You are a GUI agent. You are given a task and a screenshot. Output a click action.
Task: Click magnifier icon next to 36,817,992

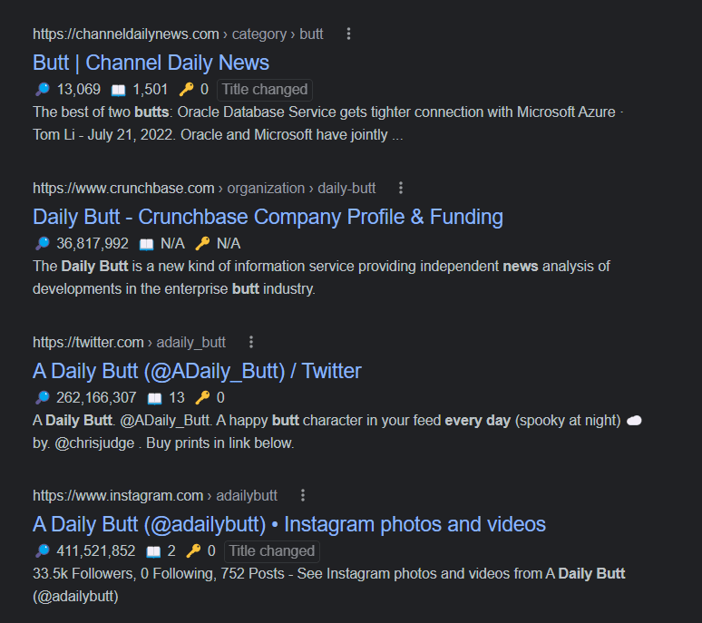43,243
